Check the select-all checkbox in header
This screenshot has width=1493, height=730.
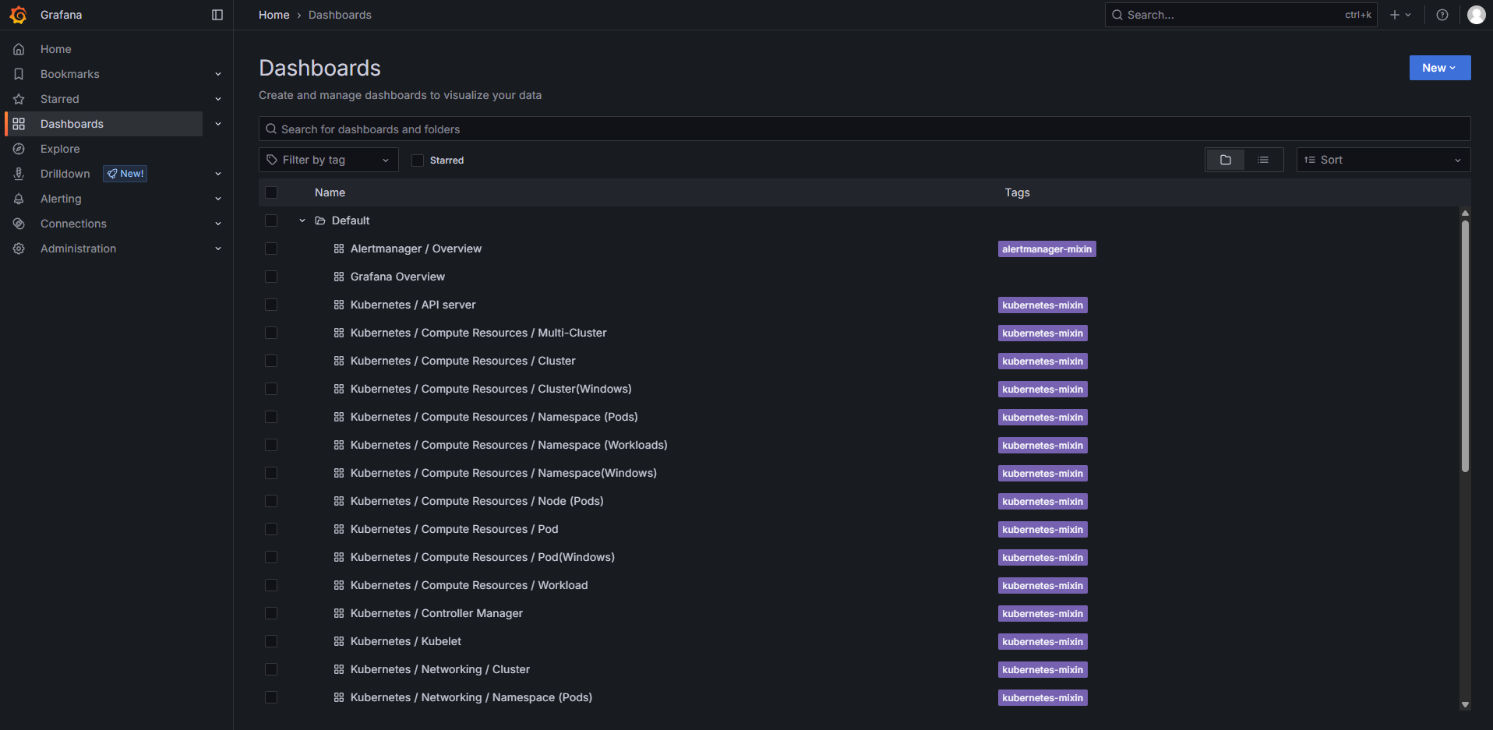pyautogui.click(x=271, y=192)
